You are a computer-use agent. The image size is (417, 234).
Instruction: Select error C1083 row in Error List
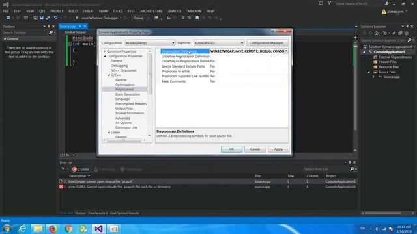207,187
